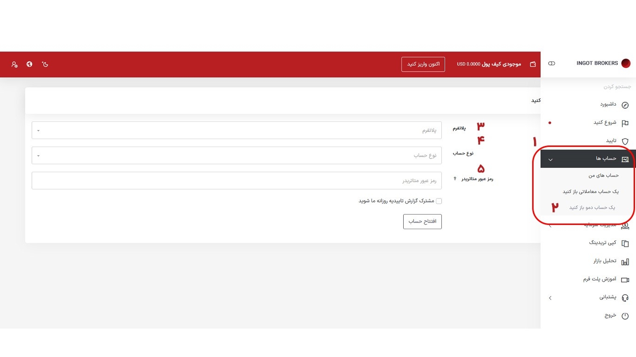
Task: Check the مشترک گزارش تاییدیه روزانه checkbox
Action: tap(439, 201)
